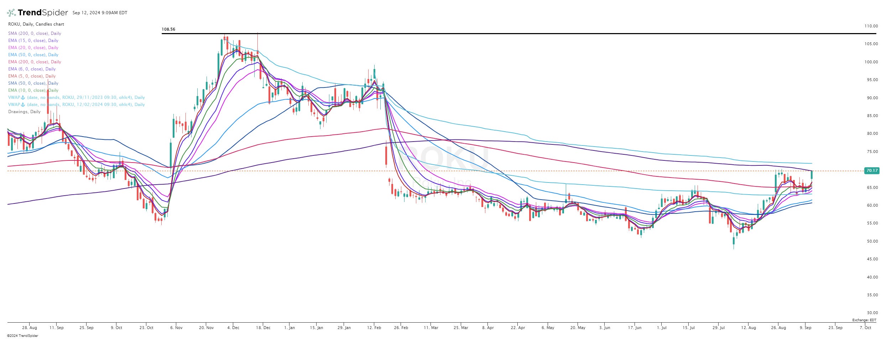Select the EMA (50, 0, close) legend entry
This screenshot has width=887, height=339.
pyautogui.click(x=33, y=55)
